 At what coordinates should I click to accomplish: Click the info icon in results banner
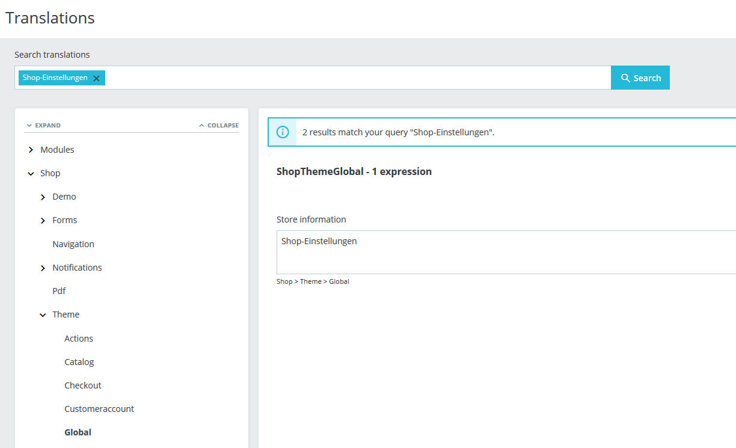point(283,132)
